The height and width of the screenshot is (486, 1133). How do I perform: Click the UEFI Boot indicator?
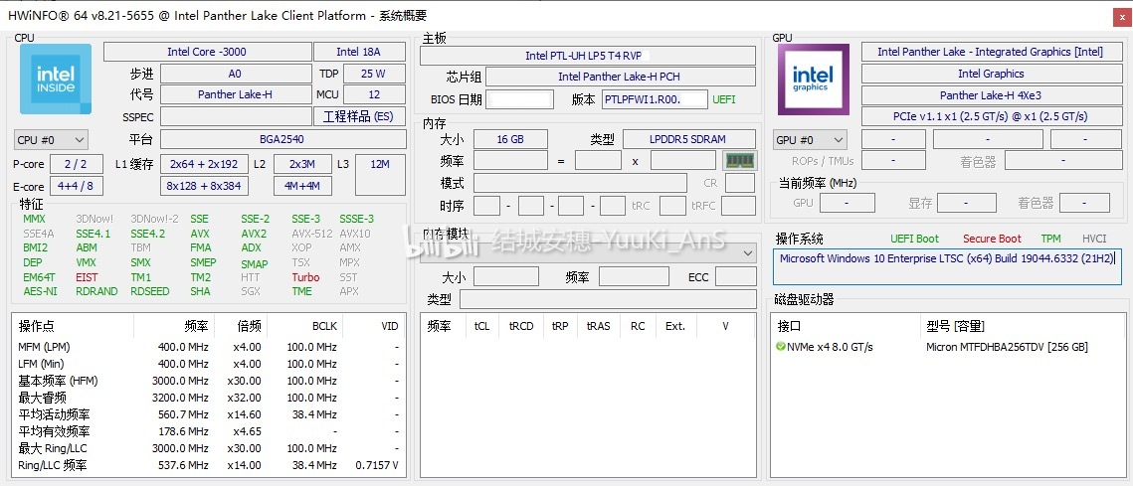[x=914, y=239]
